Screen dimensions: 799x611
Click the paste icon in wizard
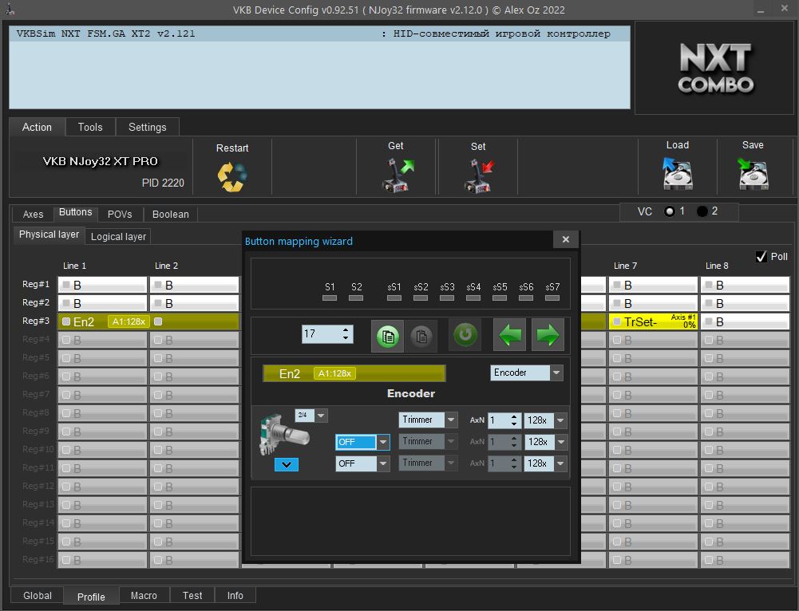(x=421, y=336)
